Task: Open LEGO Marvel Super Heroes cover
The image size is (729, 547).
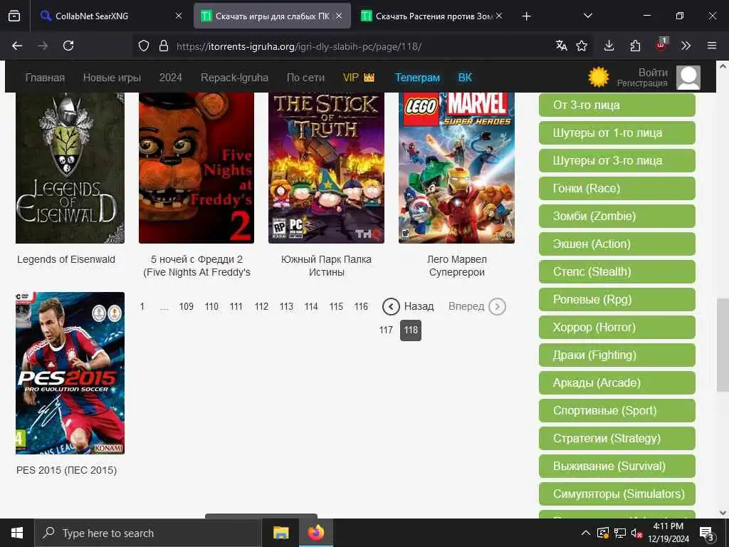Action: (456, 167)
